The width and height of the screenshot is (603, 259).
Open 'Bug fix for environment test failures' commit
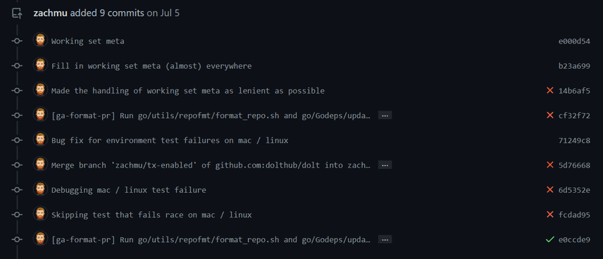[x=170, y=140]
